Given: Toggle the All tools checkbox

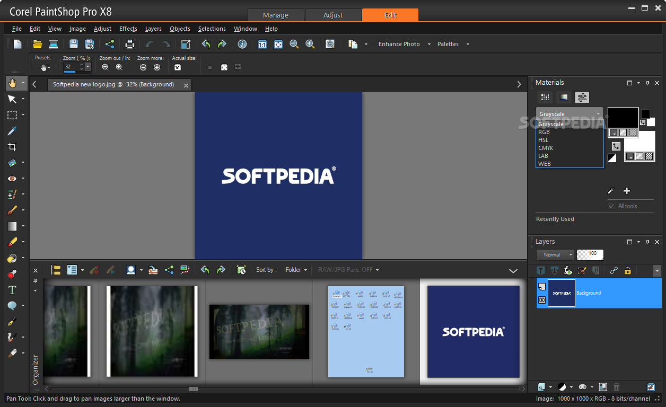Looking at the screenshot, I should click(611, 206).
